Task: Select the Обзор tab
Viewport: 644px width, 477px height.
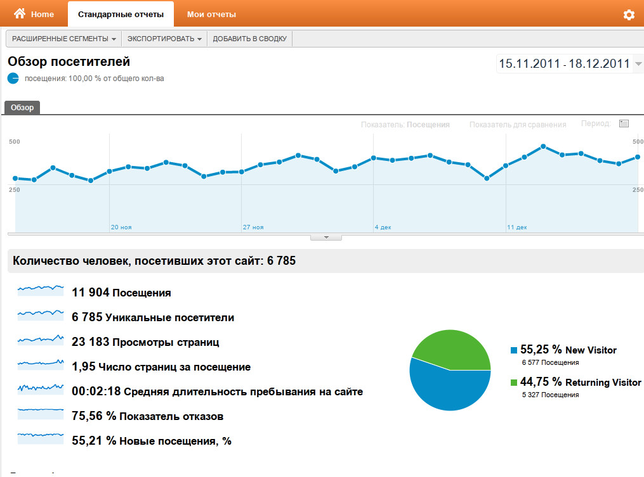Action: 22,108
